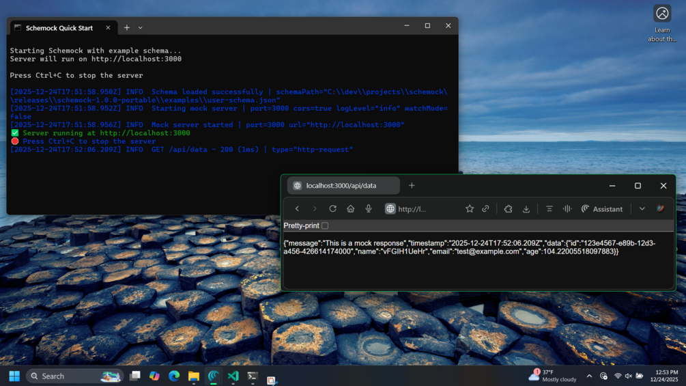The image size is (686, 386).
Task: Click the globe site-info icon in address bar
Action: [390, 209]
